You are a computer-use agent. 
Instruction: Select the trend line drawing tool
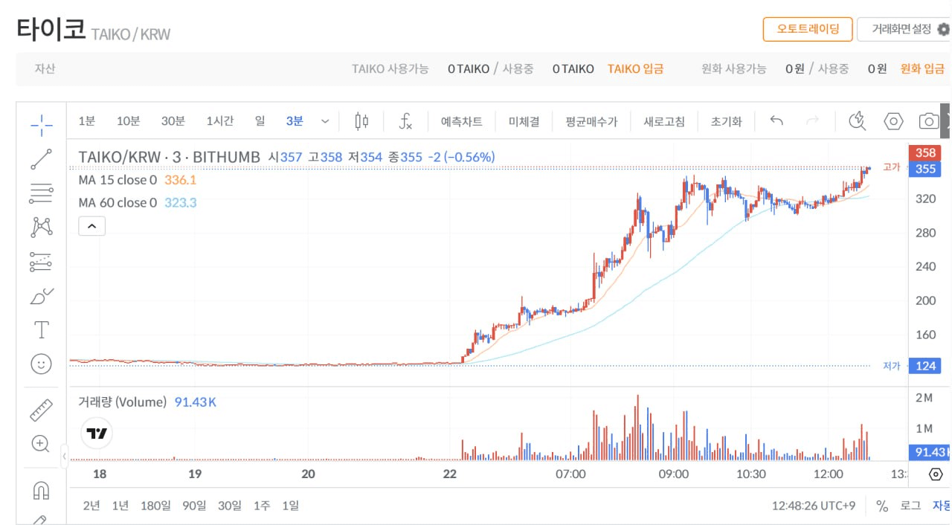point(42,159)
